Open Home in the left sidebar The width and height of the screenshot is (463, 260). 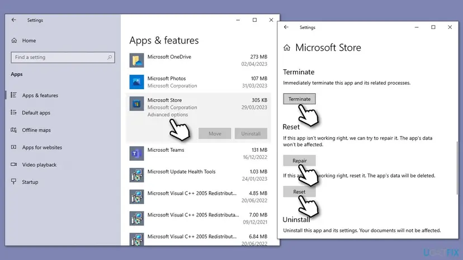(29, 40)
